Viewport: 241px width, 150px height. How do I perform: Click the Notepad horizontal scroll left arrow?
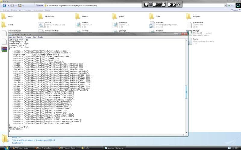pyautogui.click(x=10, y=135)
